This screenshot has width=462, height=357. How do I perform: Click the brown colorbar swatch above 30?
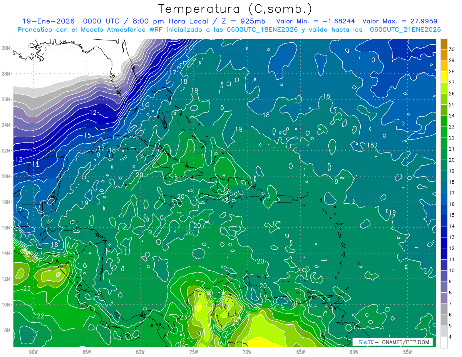click(444, 44)
